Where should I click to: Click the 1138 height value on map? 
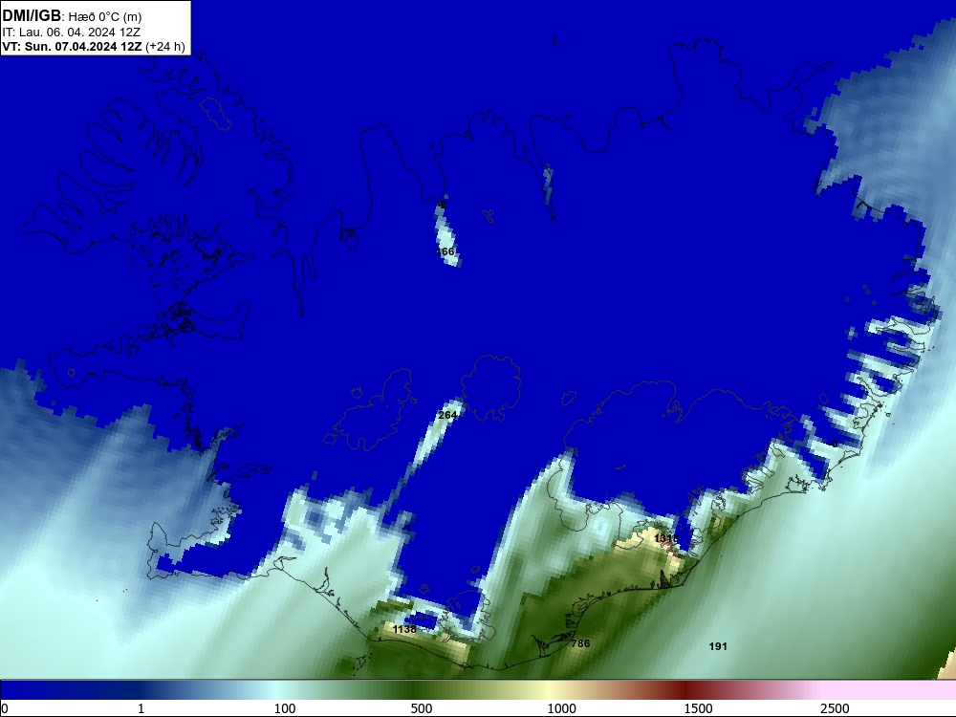(404, 629)
